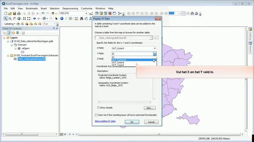Select the Identify blue info tool
Image resolution: width=254 pixels, height=142 pixels.
click(x=62, y=19)
